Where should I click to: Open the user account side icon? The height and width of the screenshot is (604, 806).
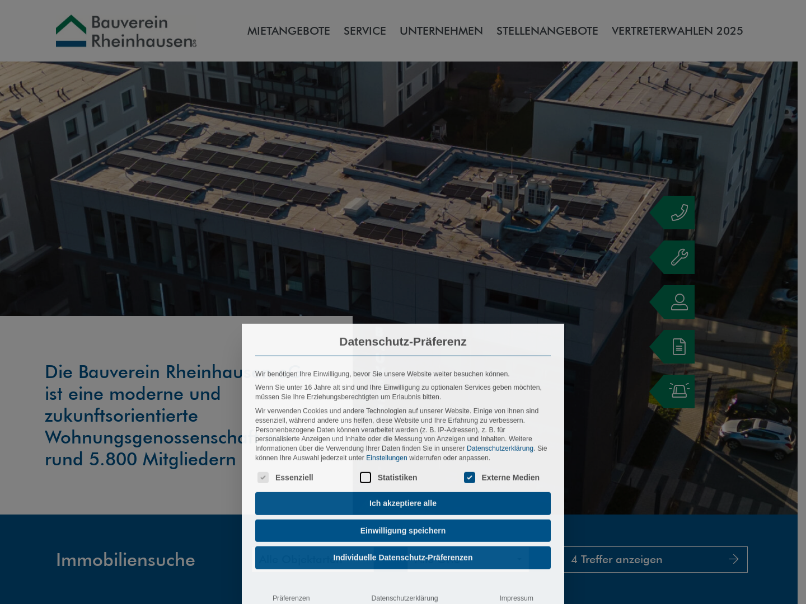[673, 302]
